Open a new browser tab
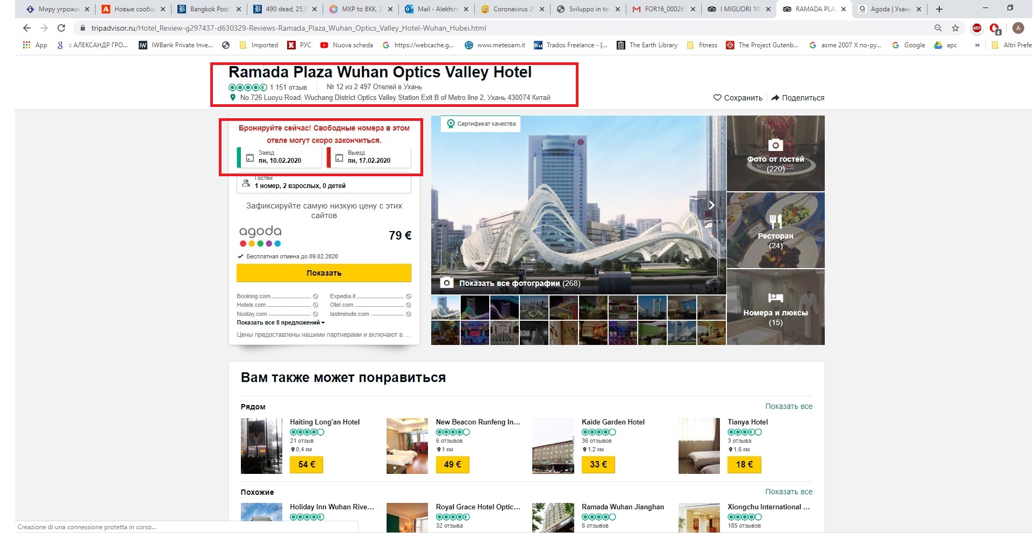Image resolution: width=1035 pixels, height=533 pixels. [939, 9]
